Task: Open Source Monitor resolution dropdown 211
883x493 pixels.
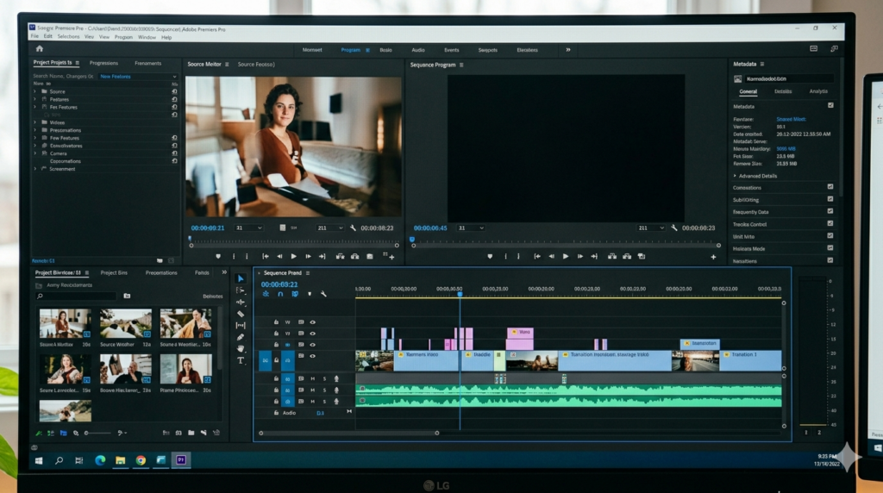Action: 330,228
